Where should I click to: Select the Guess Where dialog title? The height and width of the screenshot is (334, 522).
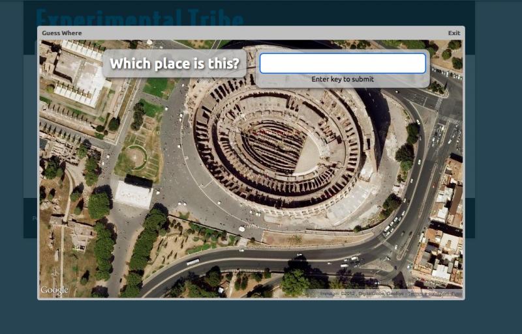(61, 33)
